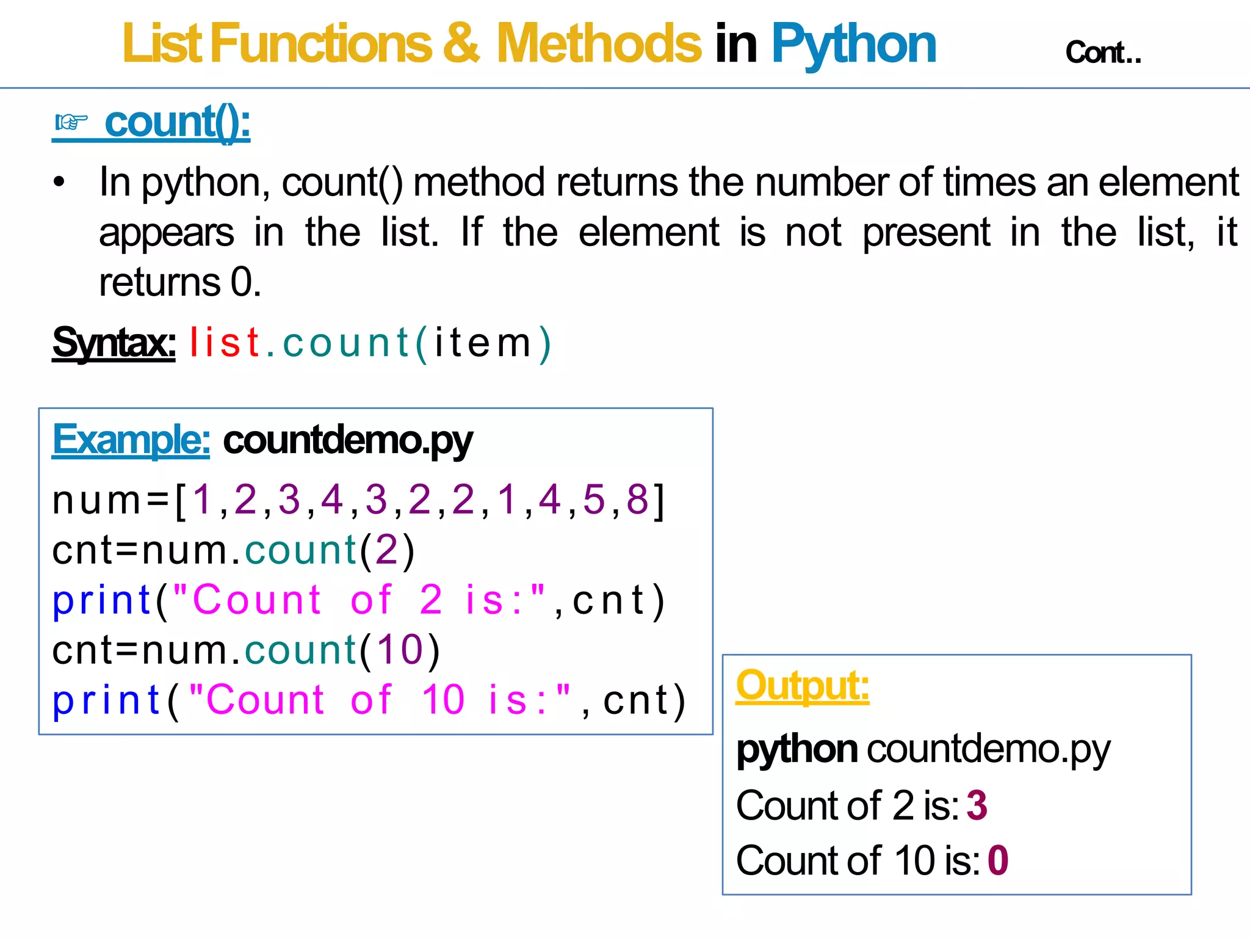
Task: Click the slide title 'List Functions & Methods'
Action: 412,43
